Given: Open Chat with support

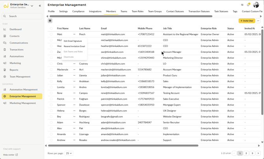Looking at the screenshot, I should (12, 149).
